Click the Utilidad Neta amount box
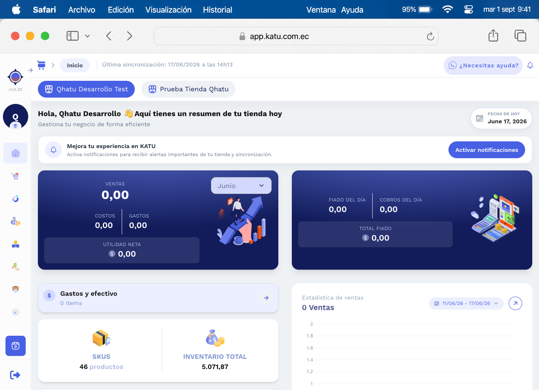539x390 pixels. 122,250
